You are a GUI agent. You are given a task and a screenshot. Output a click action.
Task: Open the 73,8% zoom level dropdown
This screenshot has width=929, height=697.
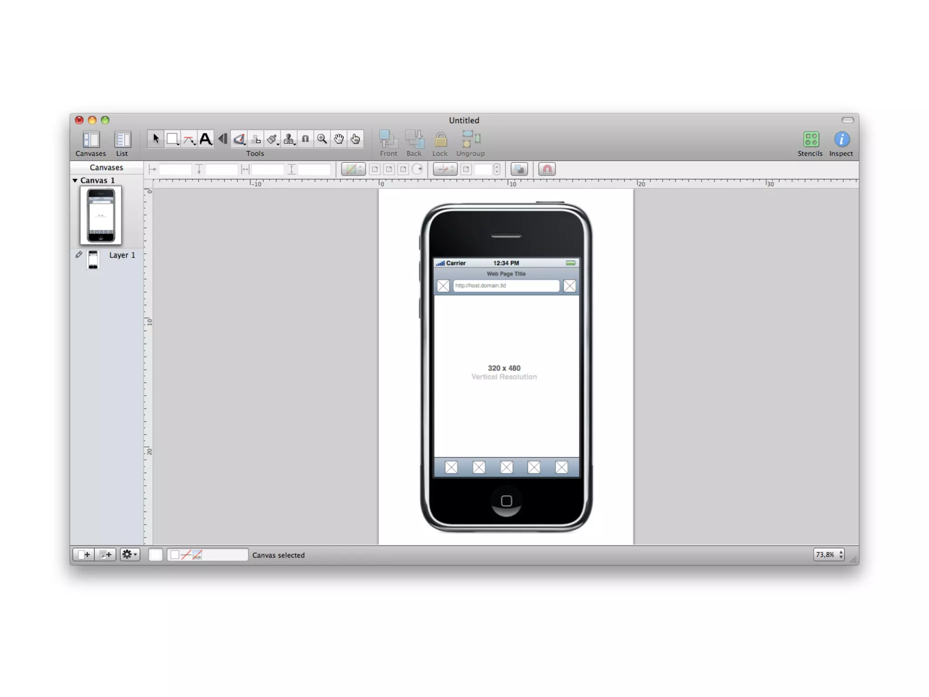(x=829, y=555)
